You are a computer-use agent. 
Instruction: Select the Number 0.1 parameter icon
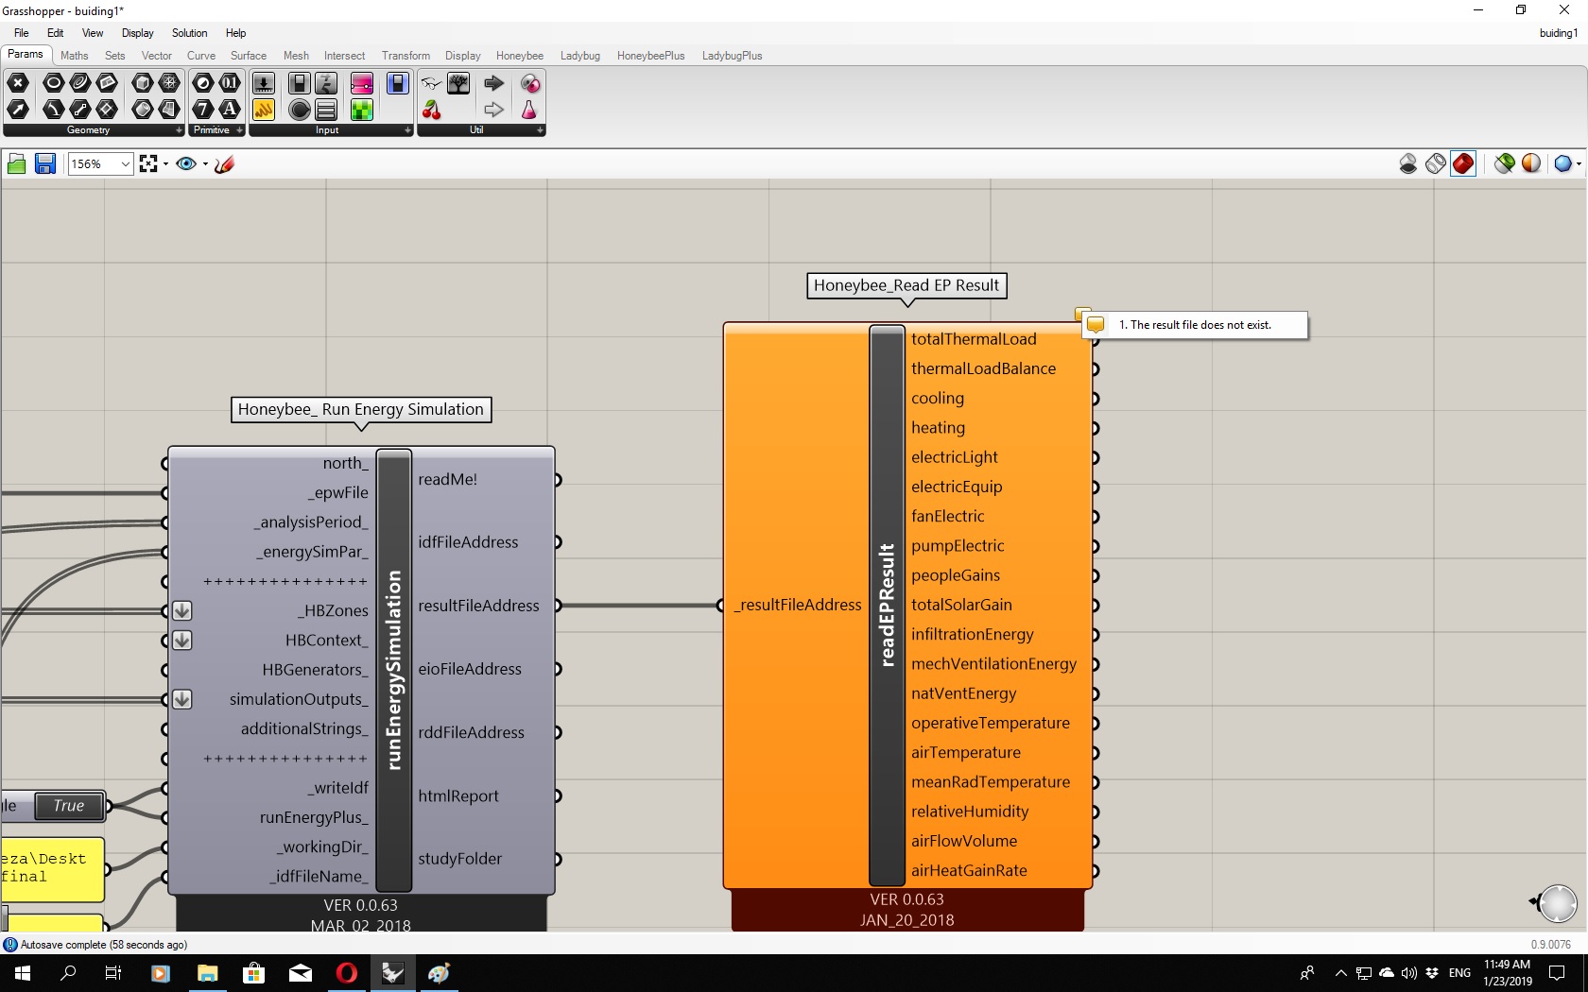click(230, 83)
